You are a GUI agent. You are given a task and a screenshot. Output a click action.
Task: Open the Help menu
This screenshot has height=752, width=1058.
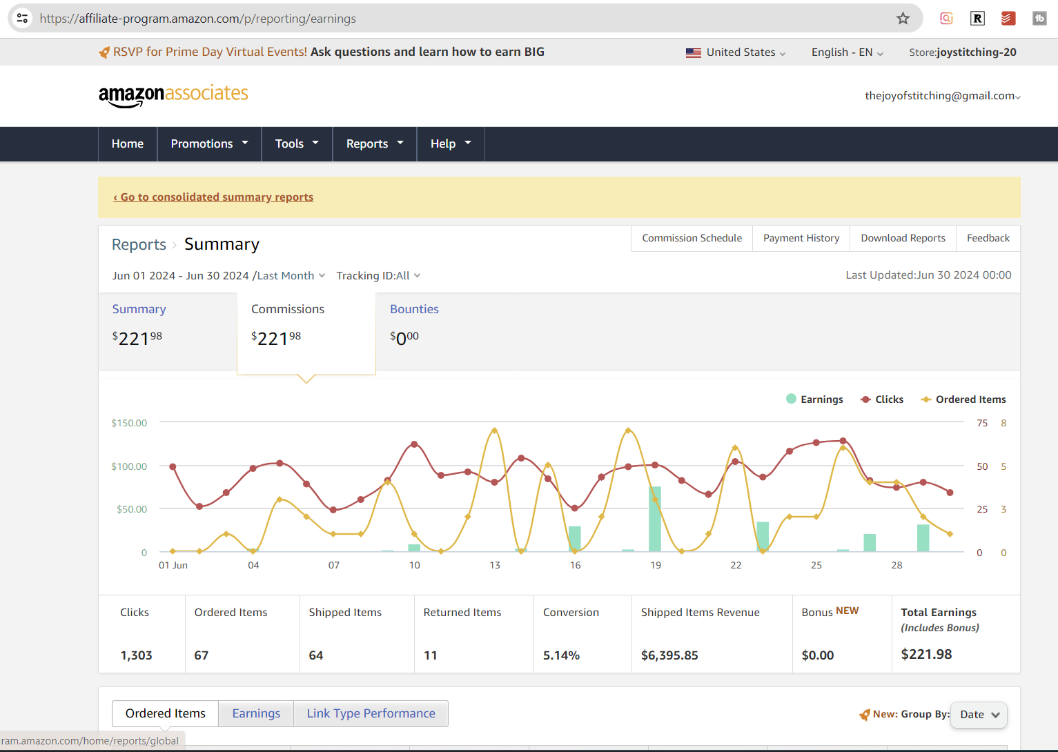coord(451,144)
